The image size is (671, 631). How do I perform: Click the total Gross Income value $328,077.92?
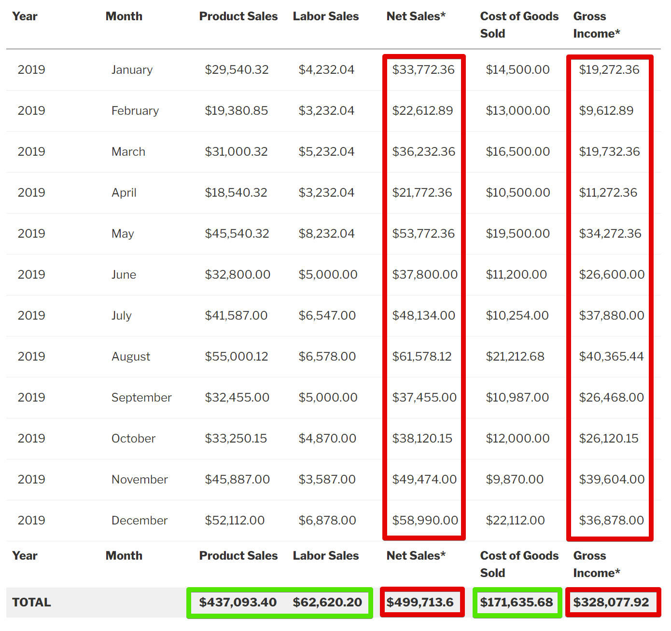coord(611,602)
